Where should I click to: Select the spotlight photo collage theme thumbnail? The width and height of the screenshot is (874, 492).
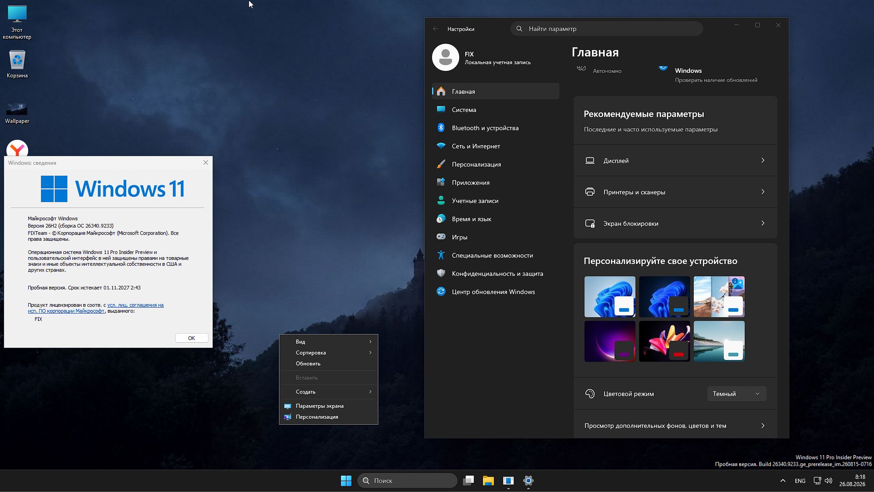pyautogui.click(x=719, y=297)
